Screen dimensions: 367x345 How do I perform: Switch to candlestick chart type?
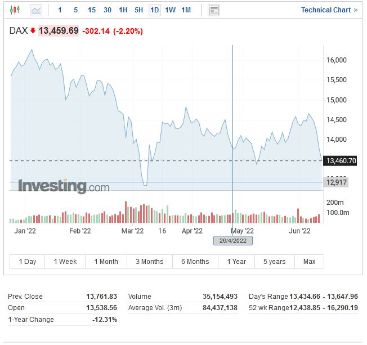coord(15,10)
